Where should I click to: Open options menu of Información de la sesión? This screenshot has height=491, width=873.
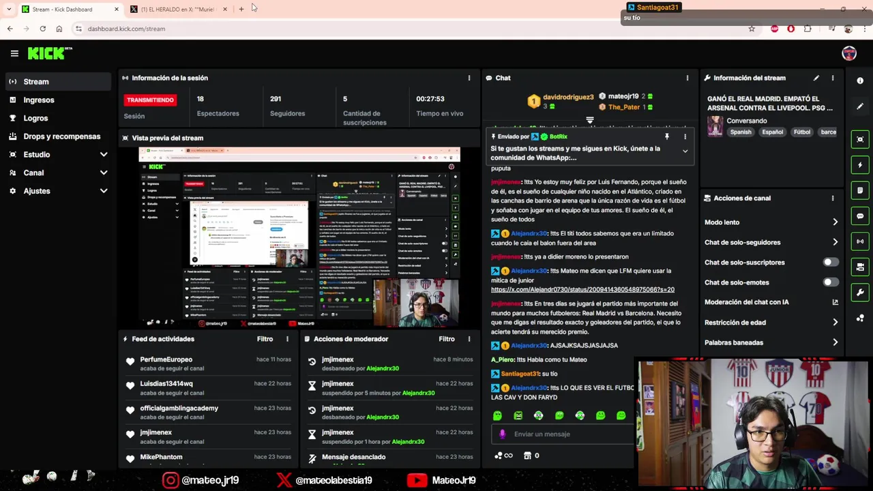pyautogui.click(x=469, y=78)
